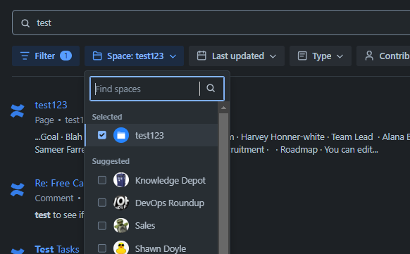Open the Contributor filter
This screenshot has height=254, width=410.
click(x=383, y=56)
